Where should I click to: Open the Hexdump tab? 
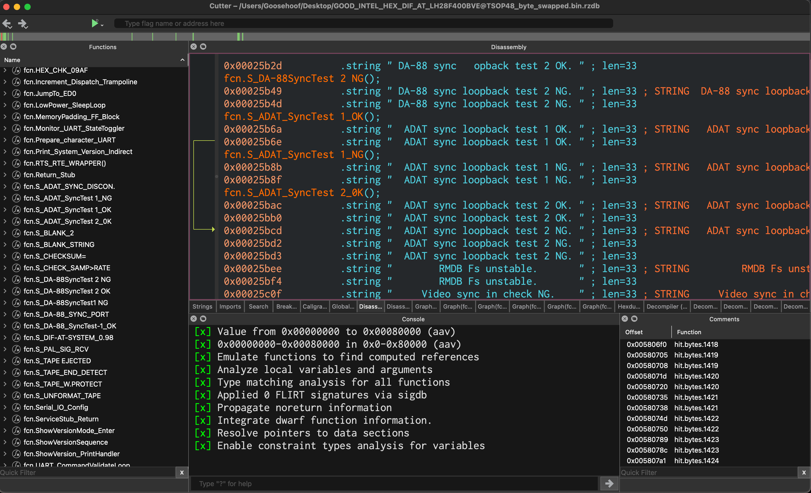629,306
